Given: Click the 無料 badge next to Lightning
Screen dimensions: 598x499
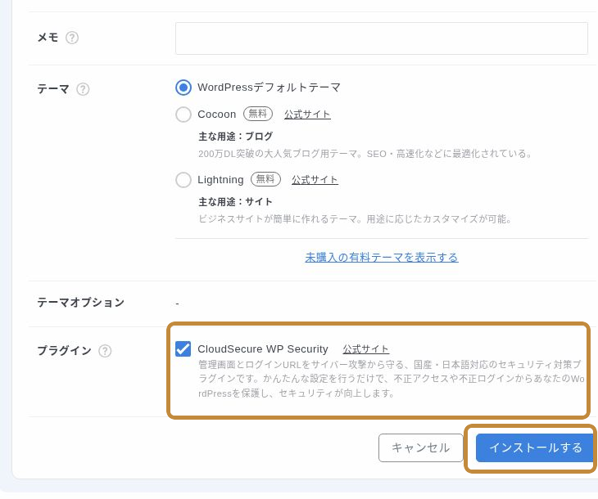Looking at the screenshot, I should [x=265, y=179].
